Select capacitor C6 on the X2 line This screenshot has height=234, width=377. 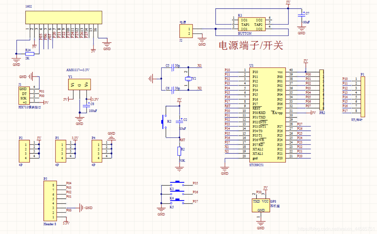[173, 90]
